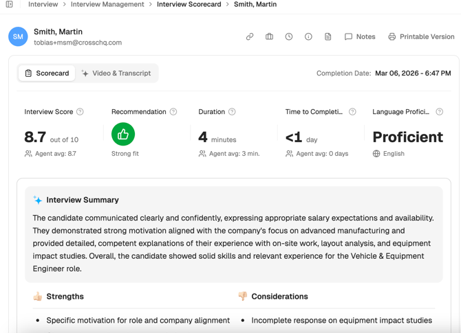
Task: Click the Duration help icon
Action: [x=232, y=112]
